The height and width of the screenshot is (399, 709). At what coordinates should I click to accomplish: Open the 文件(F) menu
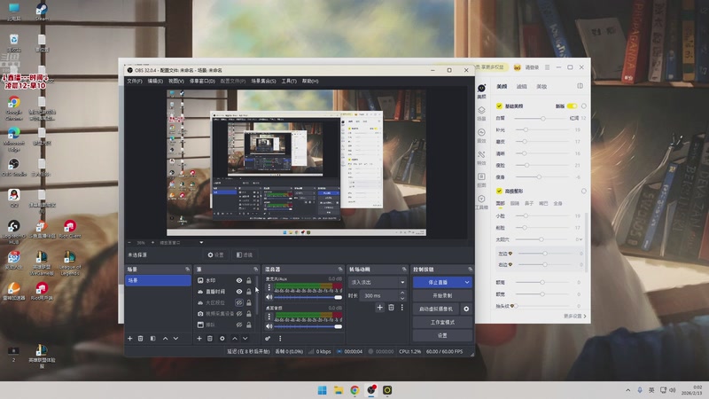(x=135, y=81)
